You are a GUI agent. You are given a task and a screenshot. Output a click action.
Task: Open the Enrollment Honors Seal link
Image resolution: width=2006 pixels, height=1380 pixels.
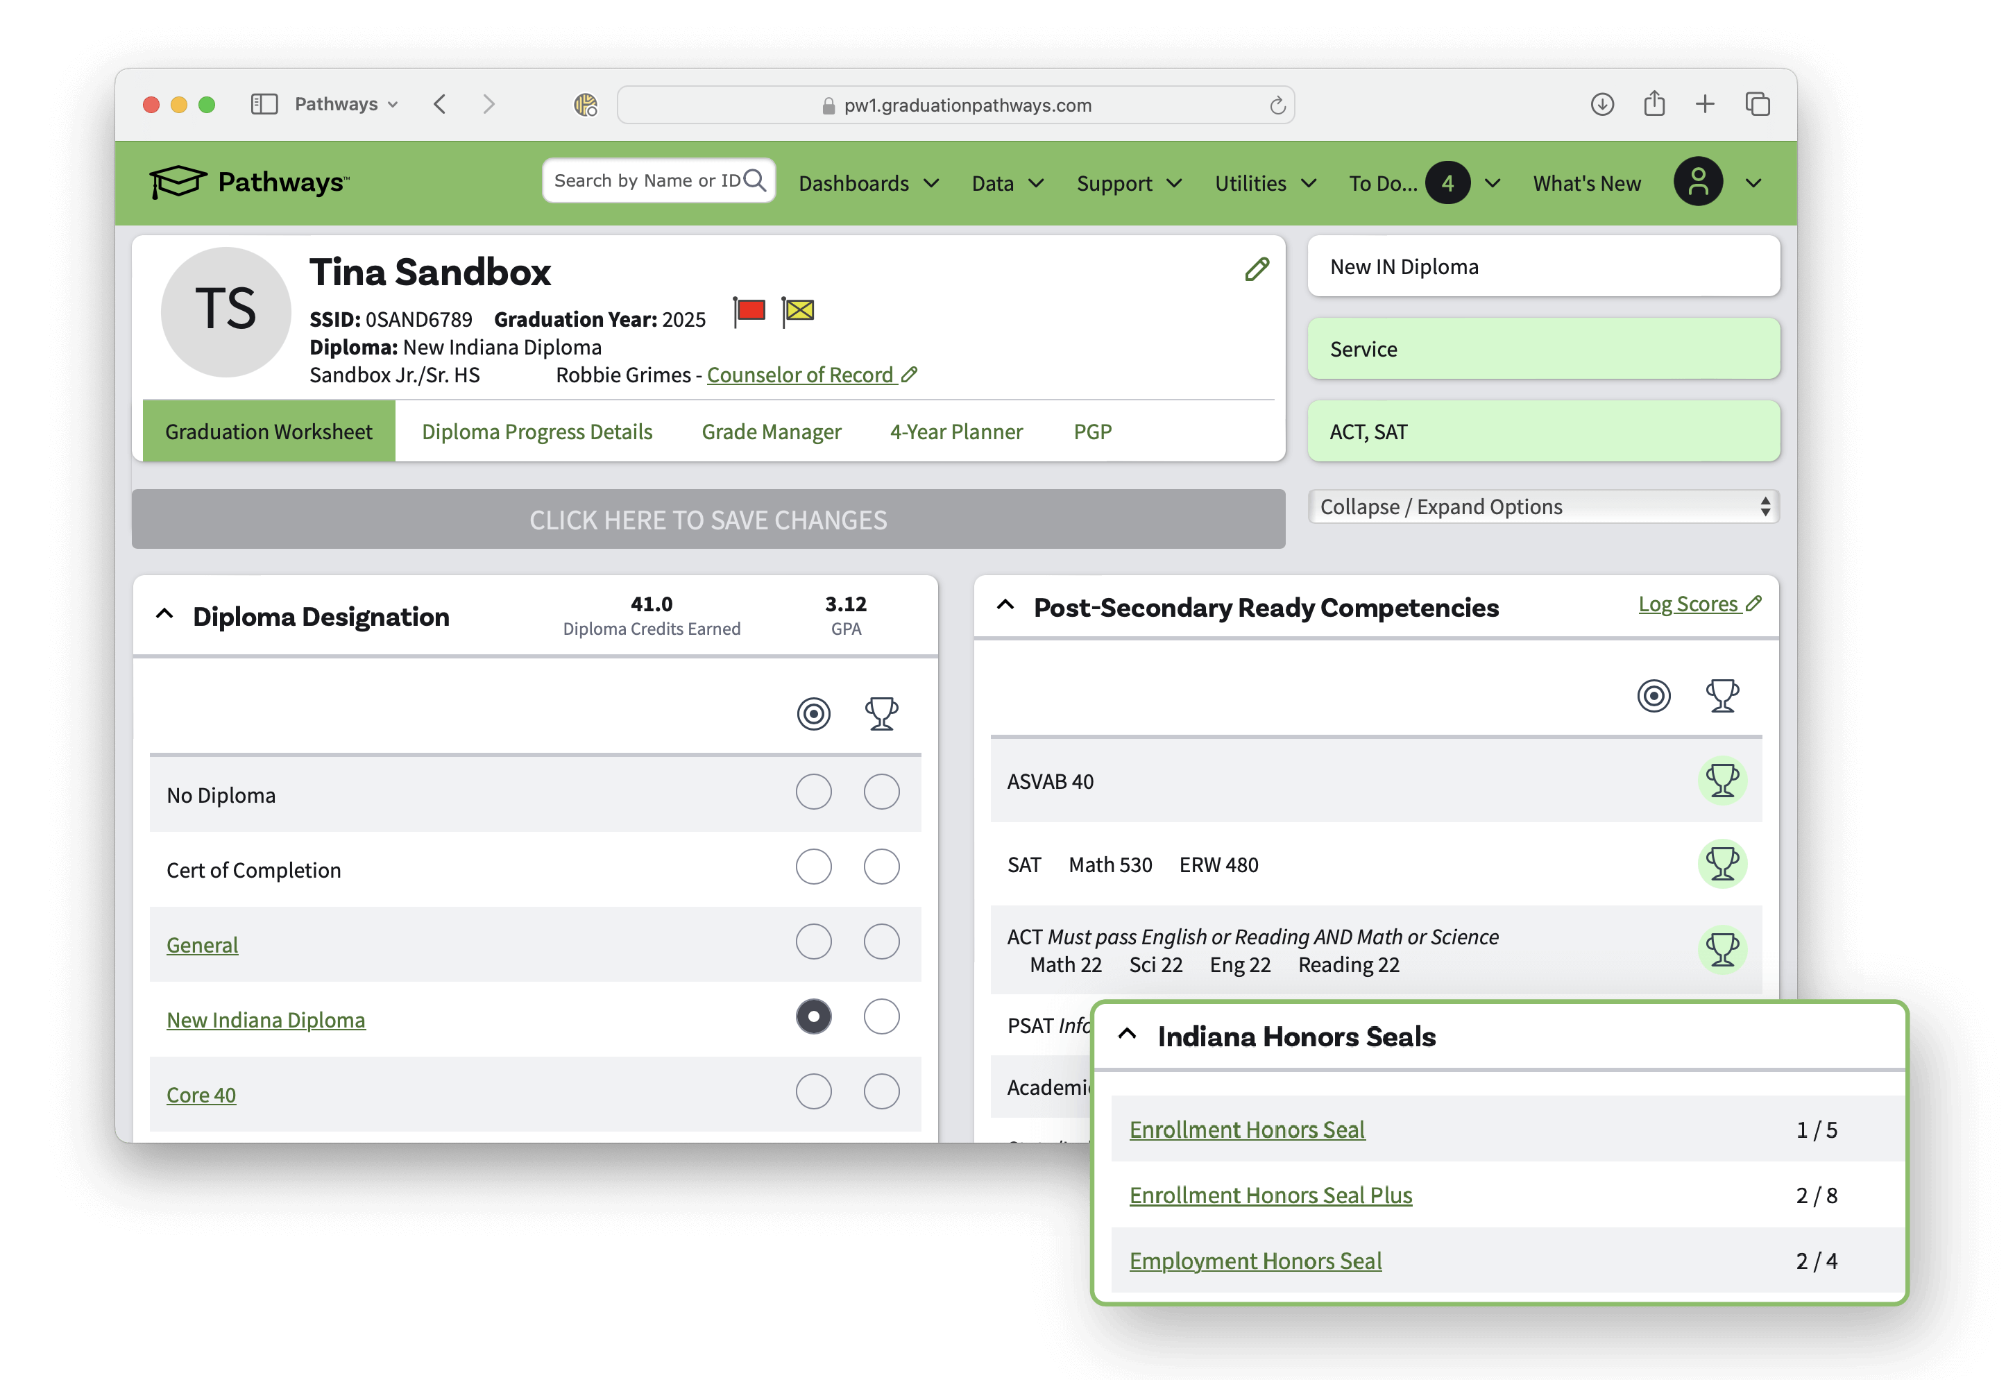click(x=1247, y=1130)
